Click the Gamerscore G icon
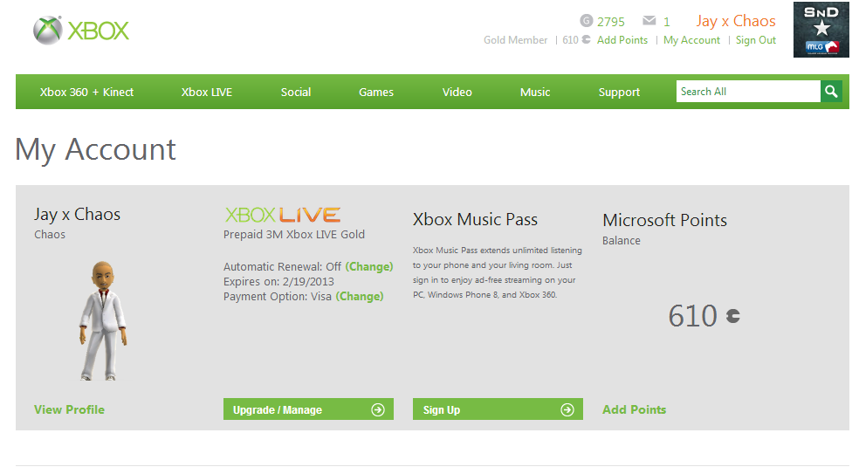The height and width of the screenshot is (474, 852). [587, 21]
